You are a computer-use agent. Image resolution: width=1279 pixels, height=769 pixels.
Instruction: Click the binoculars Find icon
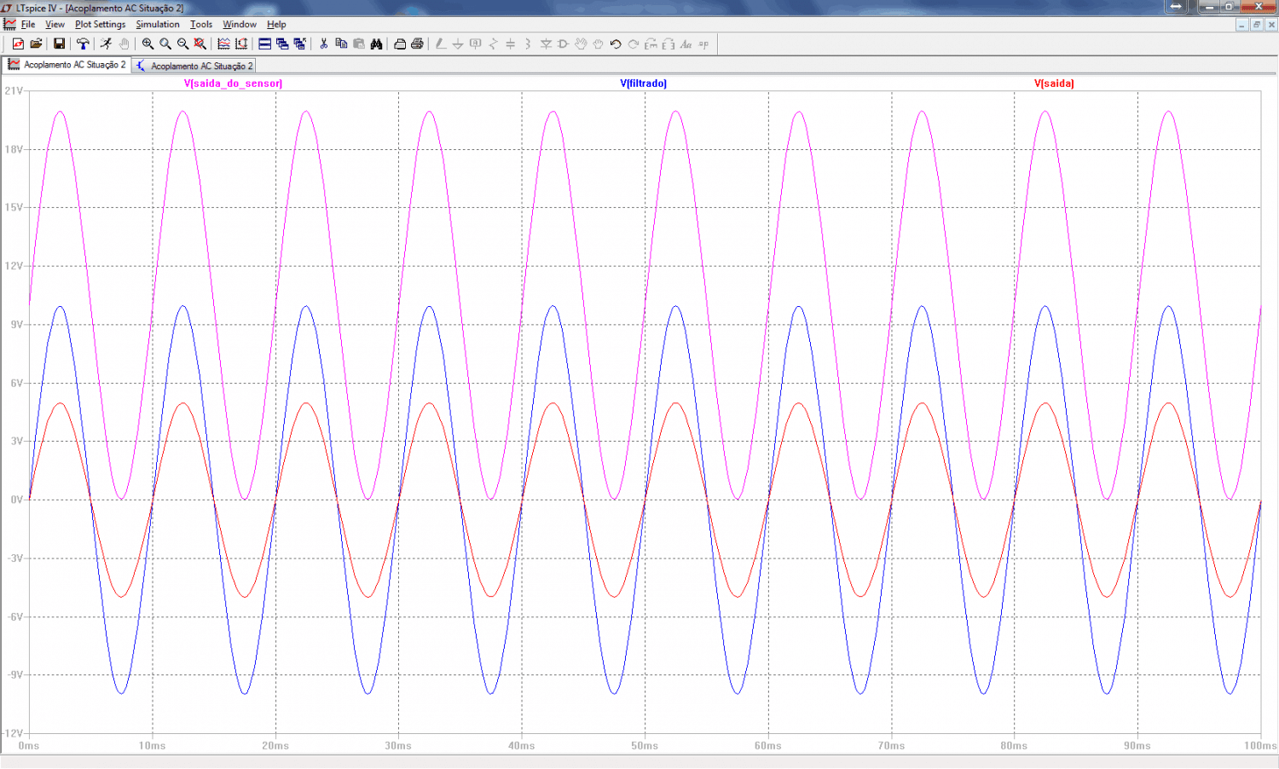pyautogui.click(x=376, y=43)
